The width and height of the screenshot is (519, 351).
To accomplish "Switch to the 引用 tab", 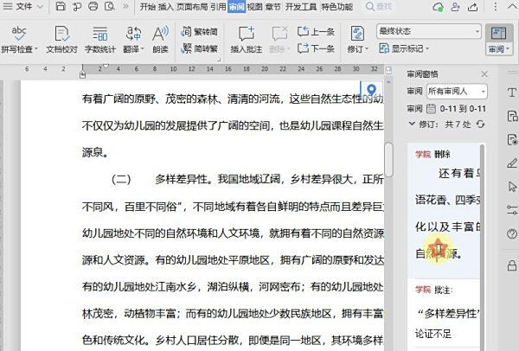I will tap(218, 7).
